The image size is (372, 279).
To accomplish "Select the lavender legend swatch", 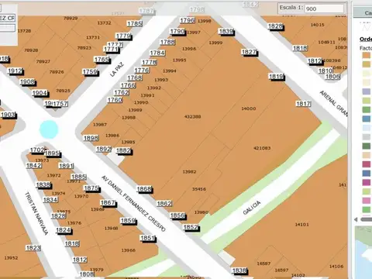I will [367, 91].
